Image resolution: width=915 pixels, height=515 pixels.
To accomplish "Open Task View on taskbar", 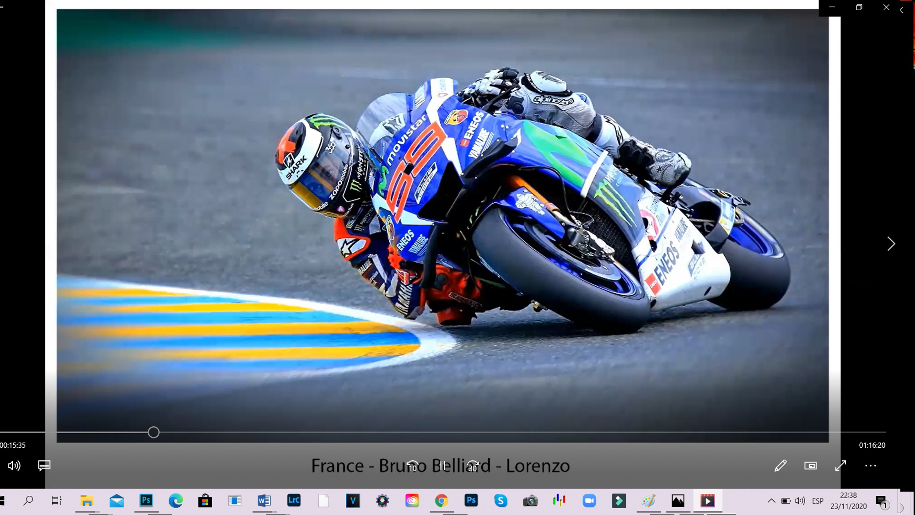I will [57, 501].
